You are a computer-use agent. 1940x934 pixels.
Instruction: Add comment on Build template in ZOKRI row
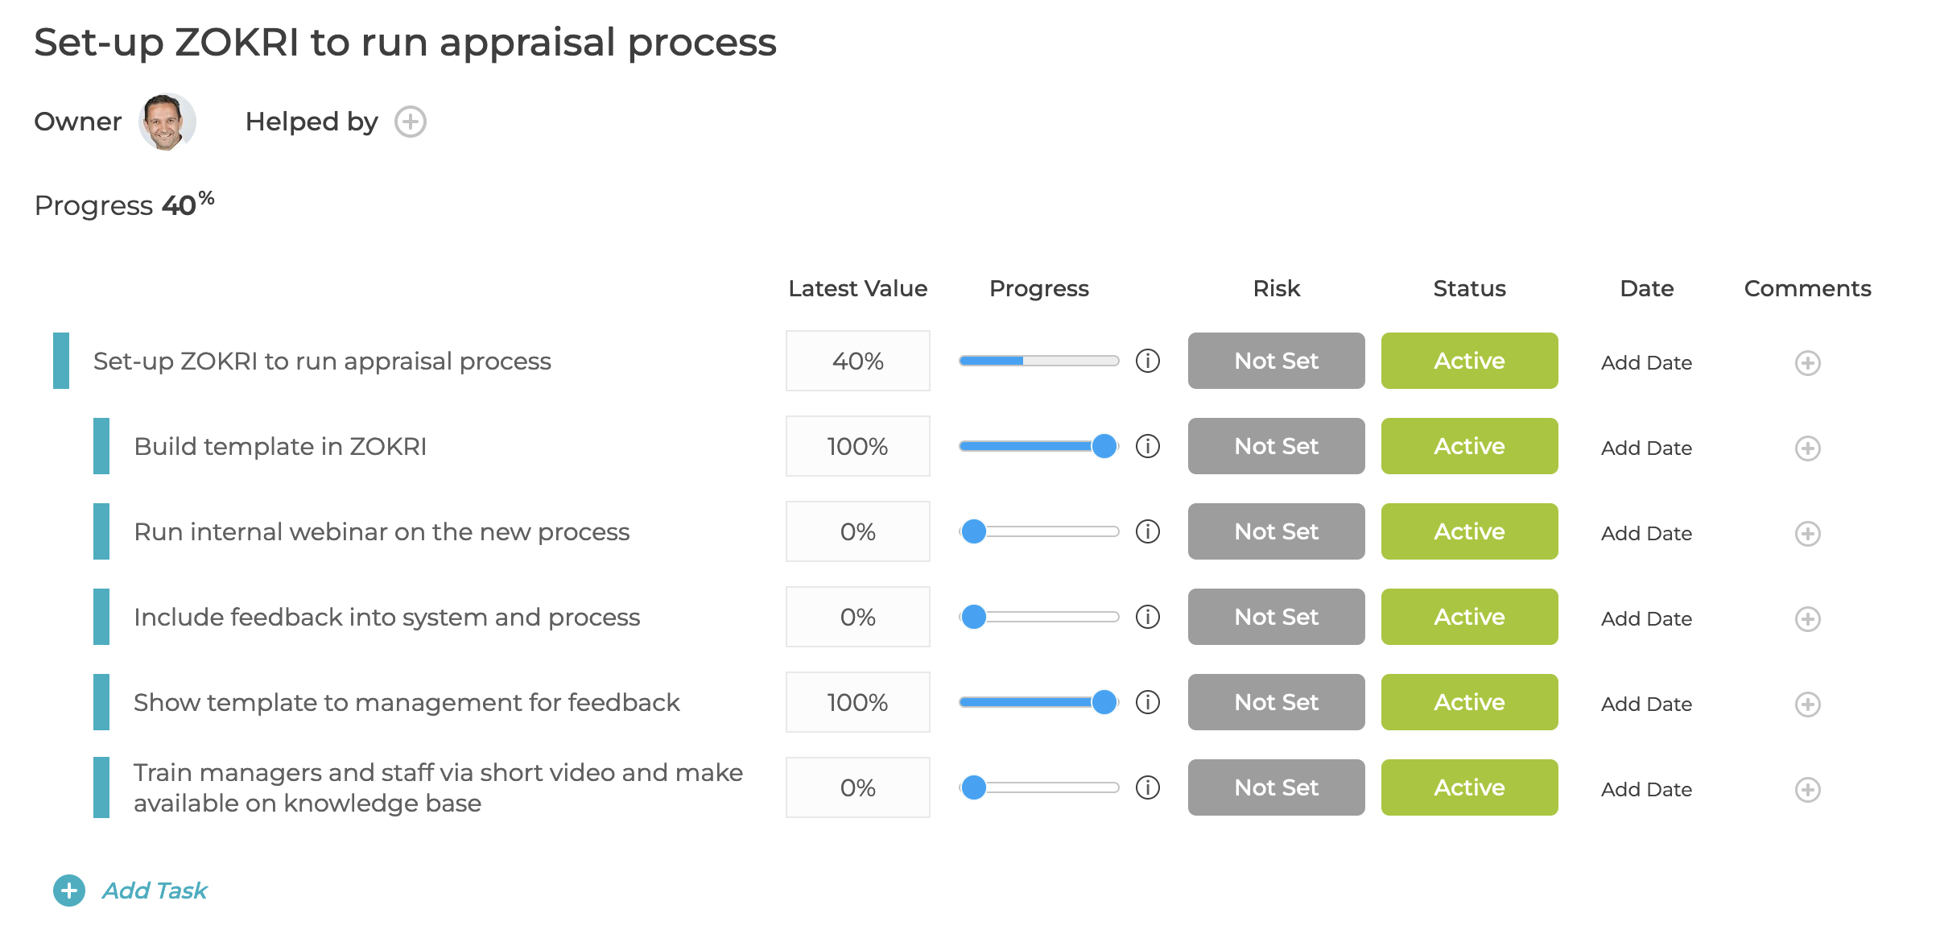(1808, 448)
